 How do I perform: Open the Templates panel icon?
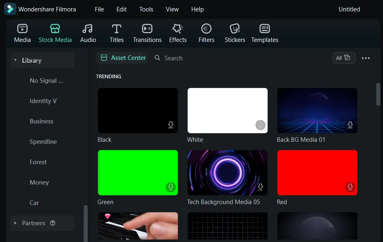(265, 29)
